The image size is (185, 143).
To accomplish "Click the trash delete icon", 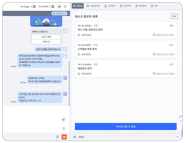I will pos(64,129).
